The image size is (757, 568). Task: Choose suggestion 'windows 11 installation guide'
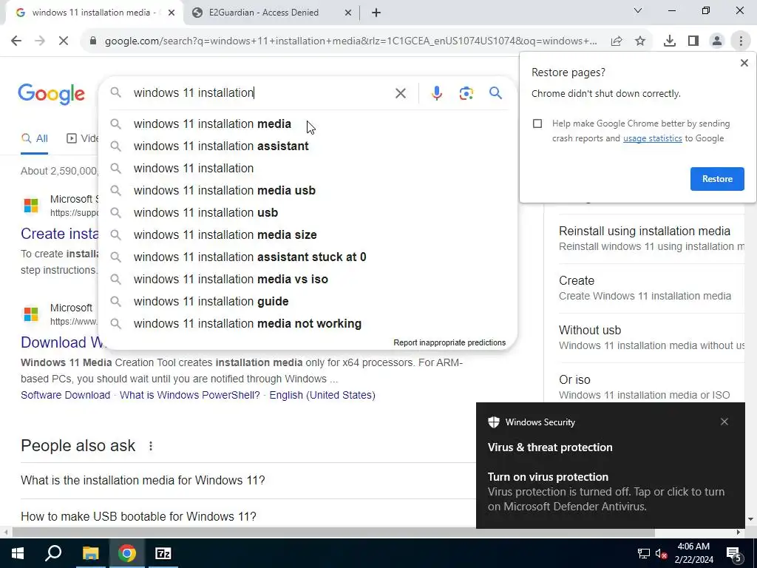[x=308, y=302]
